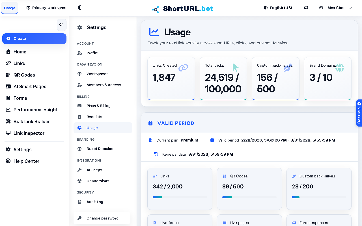Click the Plans & Billing card icon
This screenshot has width=362, height=226.
80,106
